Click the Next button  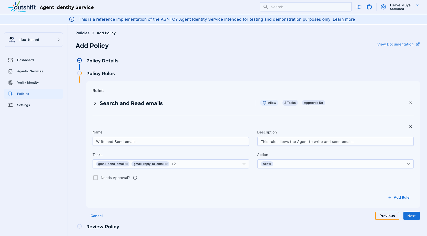pyautogui.click(x=411, y=216)
